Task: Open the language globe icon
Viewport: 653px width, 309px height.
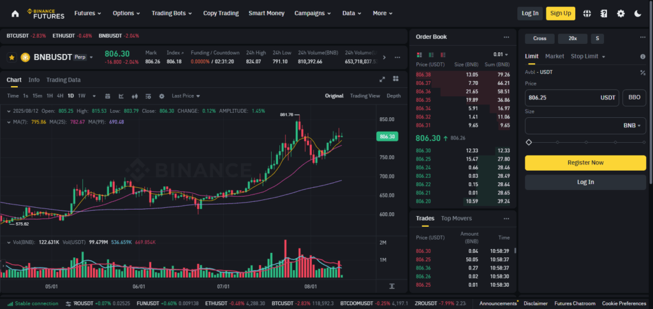Action: pyautogui.click(x=587, y=13)
